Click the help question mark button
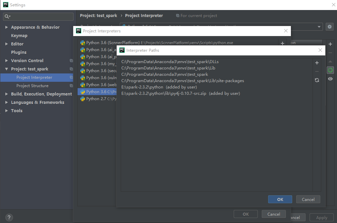This screenshot has height=223, width=337. tap(9, 217)
